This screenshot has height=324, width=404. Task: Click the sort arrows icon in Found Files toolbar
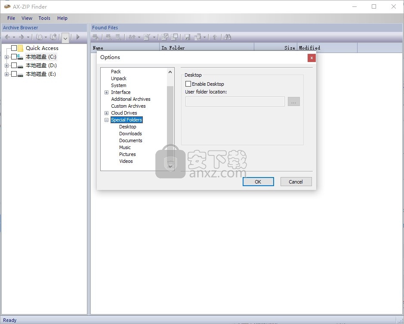tap(132, 37)
